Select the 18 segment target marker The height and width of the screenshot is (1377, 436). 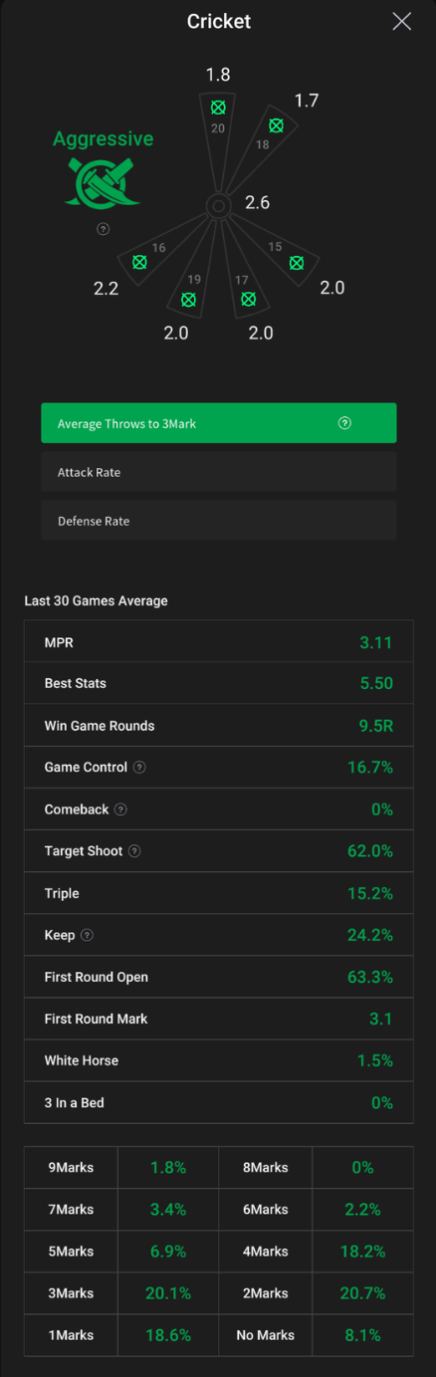(x=277, y=125)
